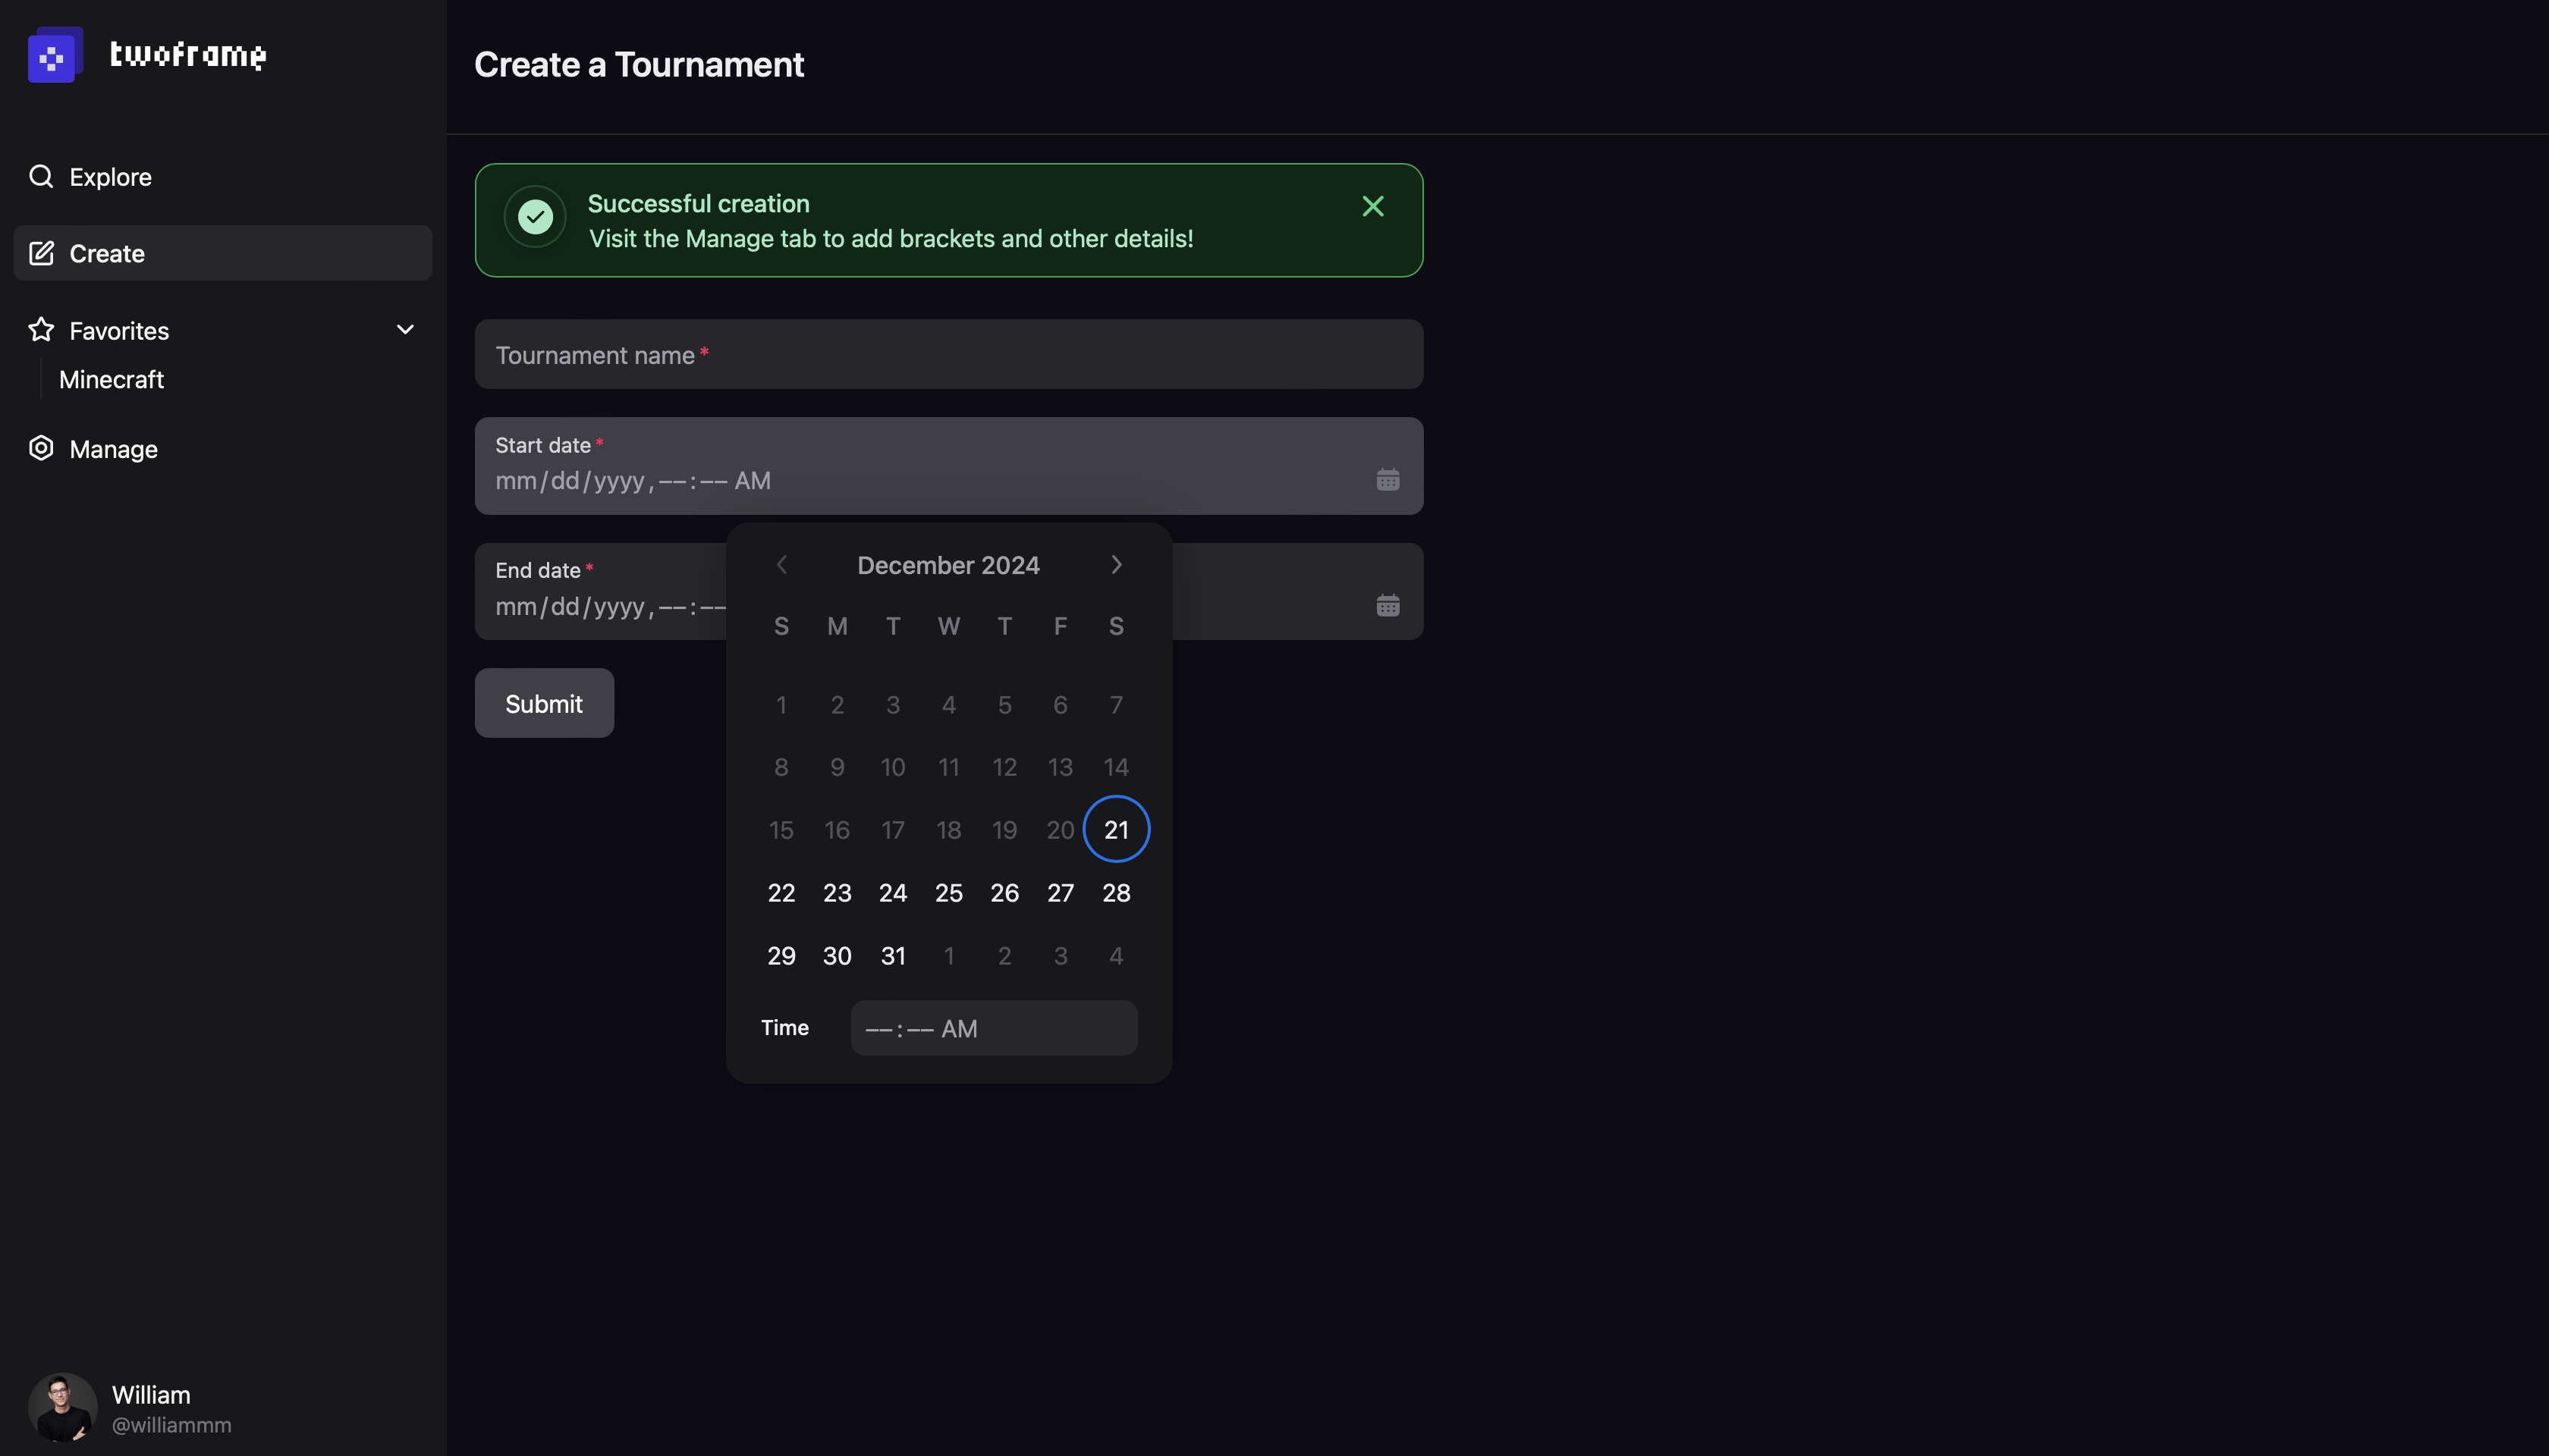The image size is (2549, 1456).
Task: Go to next month in calendar
Action: (x=1117, y=565)
